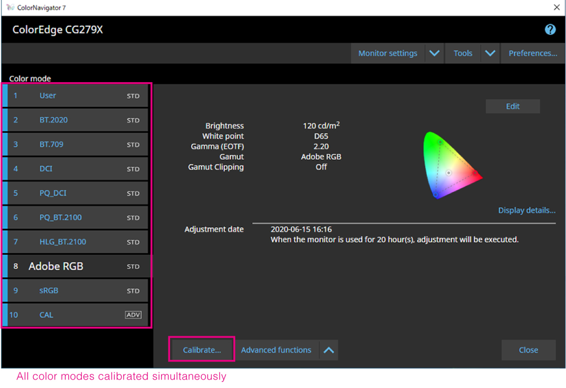This screenshot has height=388, width=566.
Task: Click the Close button at bottom right
Action: (x=528, y=350)
